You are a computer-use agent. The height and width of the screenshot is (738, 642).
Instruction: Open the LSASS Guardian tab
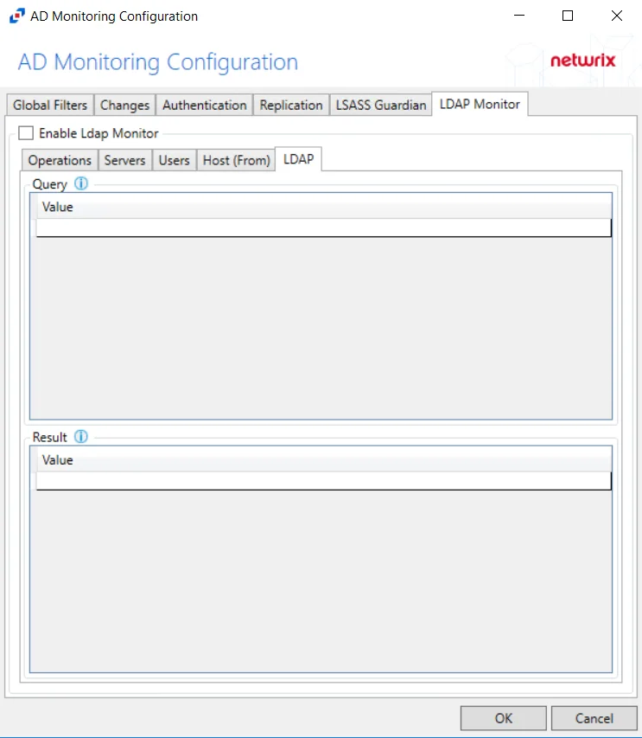coord(381,105)
